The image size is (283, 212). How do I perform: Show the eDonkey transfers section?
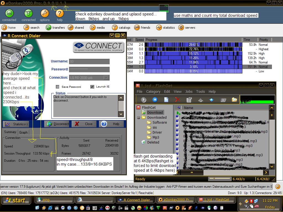click(x=55, y=28)
